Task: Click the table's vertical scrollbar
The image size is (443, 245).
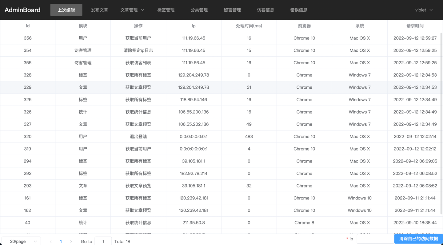Action: click(x=441, y=123)
